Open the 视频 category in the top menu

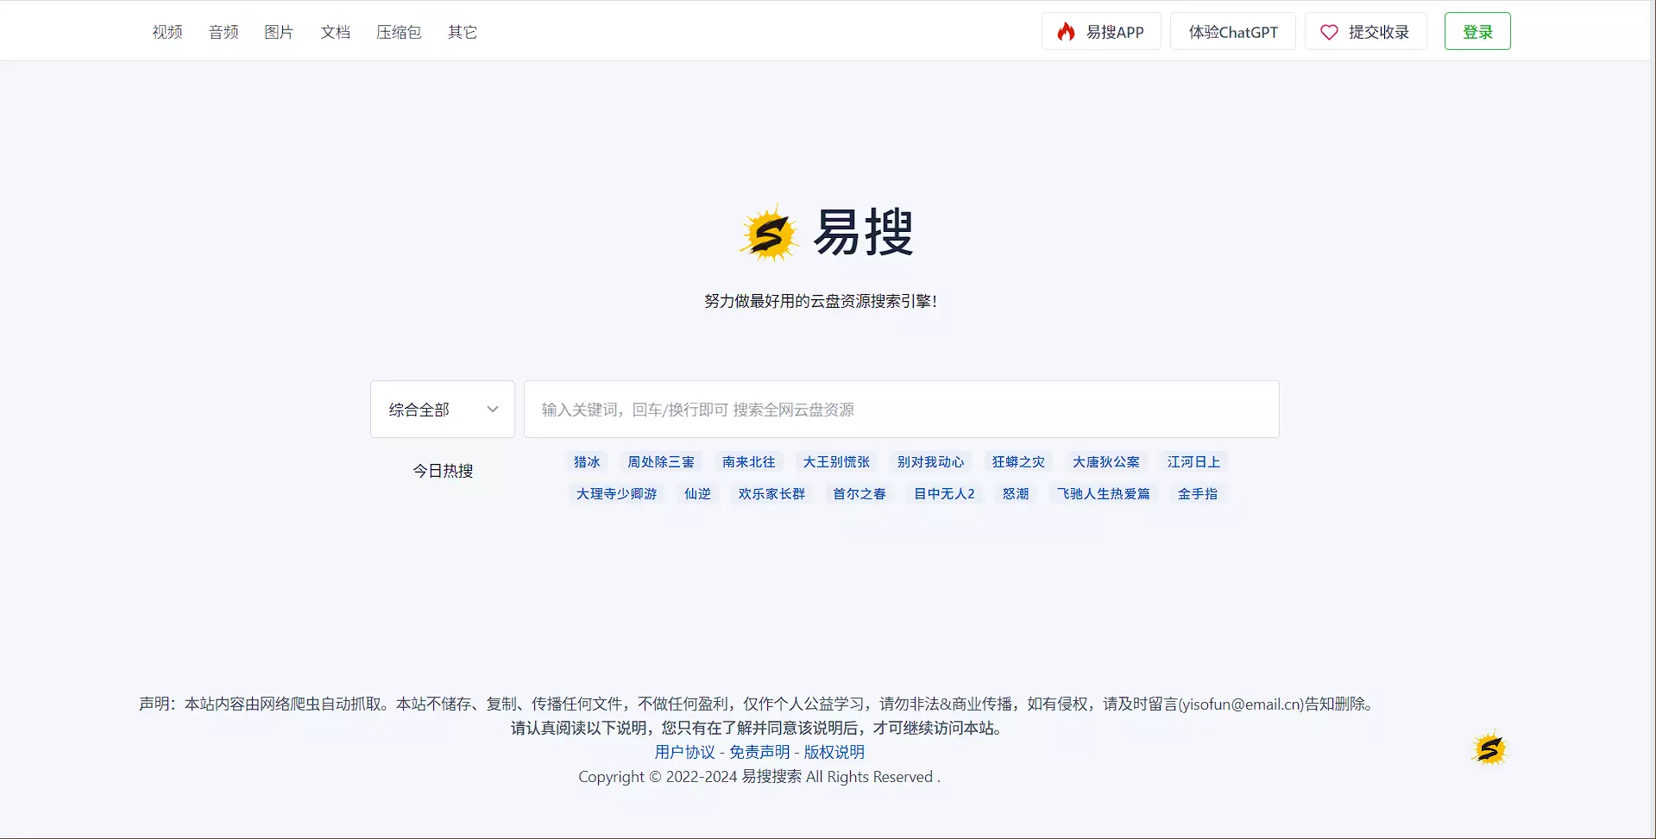point(167,32)
